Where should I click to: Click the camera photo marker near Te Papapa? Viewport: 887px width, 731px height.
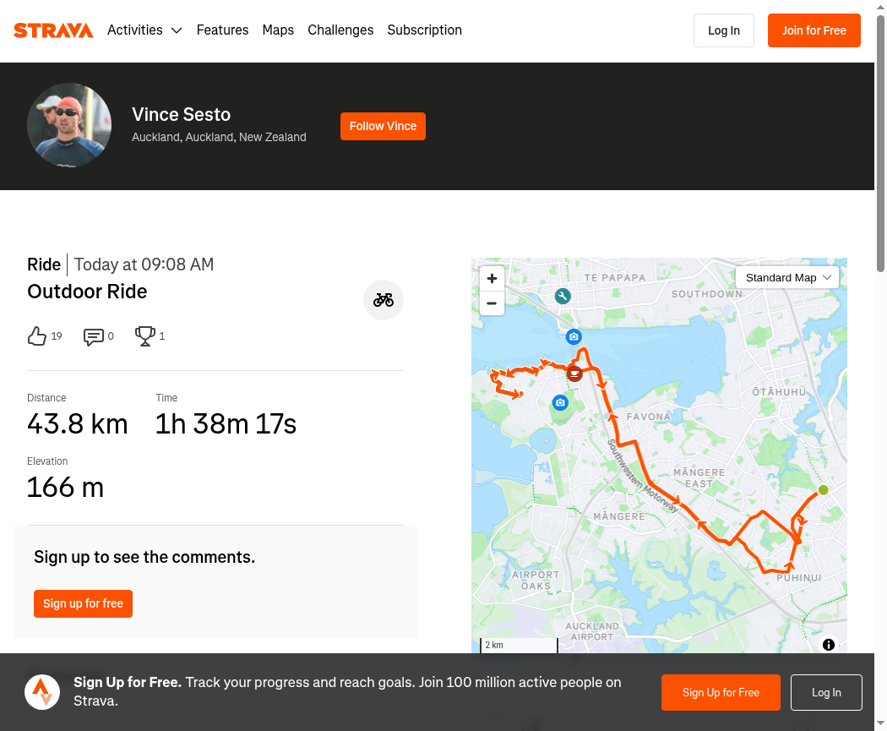click(x=574, y=336)
